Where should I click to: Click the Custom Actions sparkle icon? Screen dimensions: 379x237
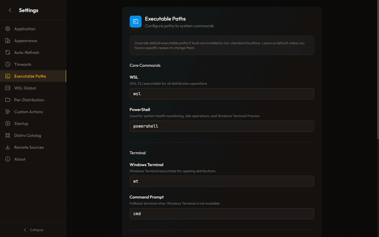click(x=8, y=112)
